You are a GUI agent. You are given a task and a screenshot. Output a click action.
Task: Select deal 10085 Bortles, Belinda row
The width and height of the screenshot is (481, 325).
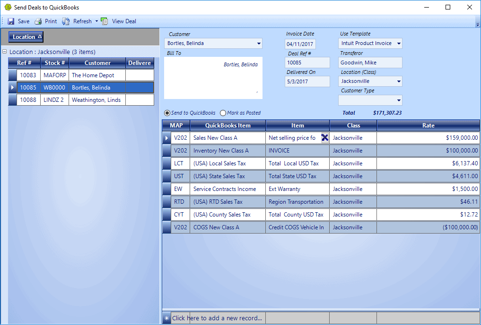pyautogui.click(x=81, y=88)
